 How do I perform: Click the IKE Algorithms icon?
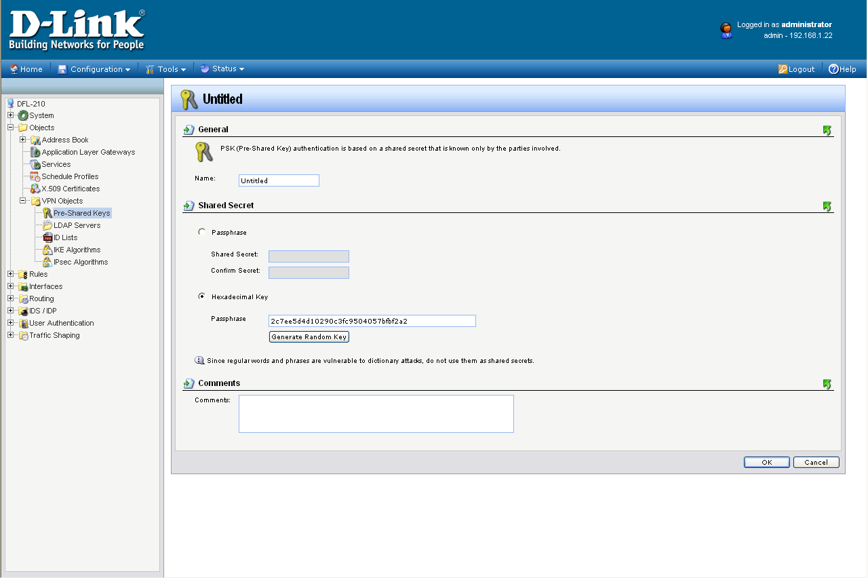click(x=47, y=250)
